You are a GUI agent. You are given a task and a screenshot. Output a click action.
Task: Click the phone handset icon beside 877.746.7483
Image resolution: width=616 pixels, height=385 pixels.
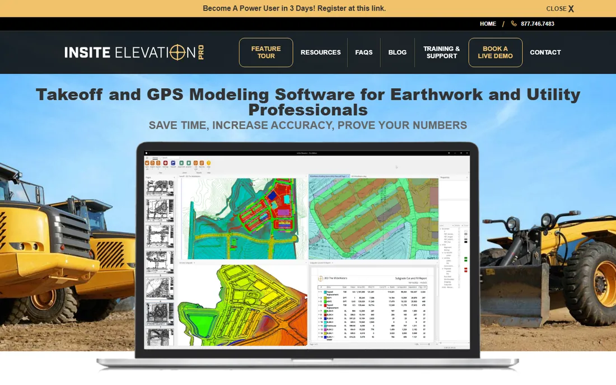click(x=514, y=24)
